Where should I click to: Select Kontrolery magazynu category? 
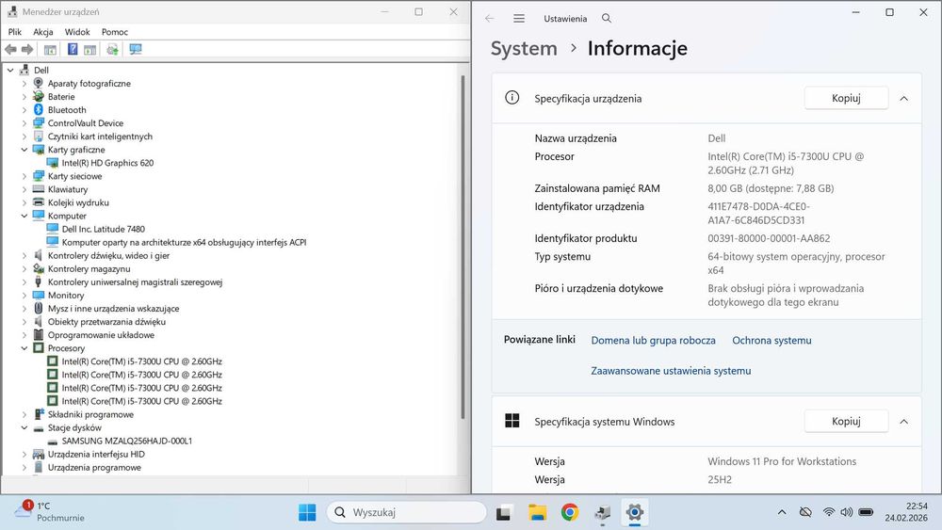point(89,268)
